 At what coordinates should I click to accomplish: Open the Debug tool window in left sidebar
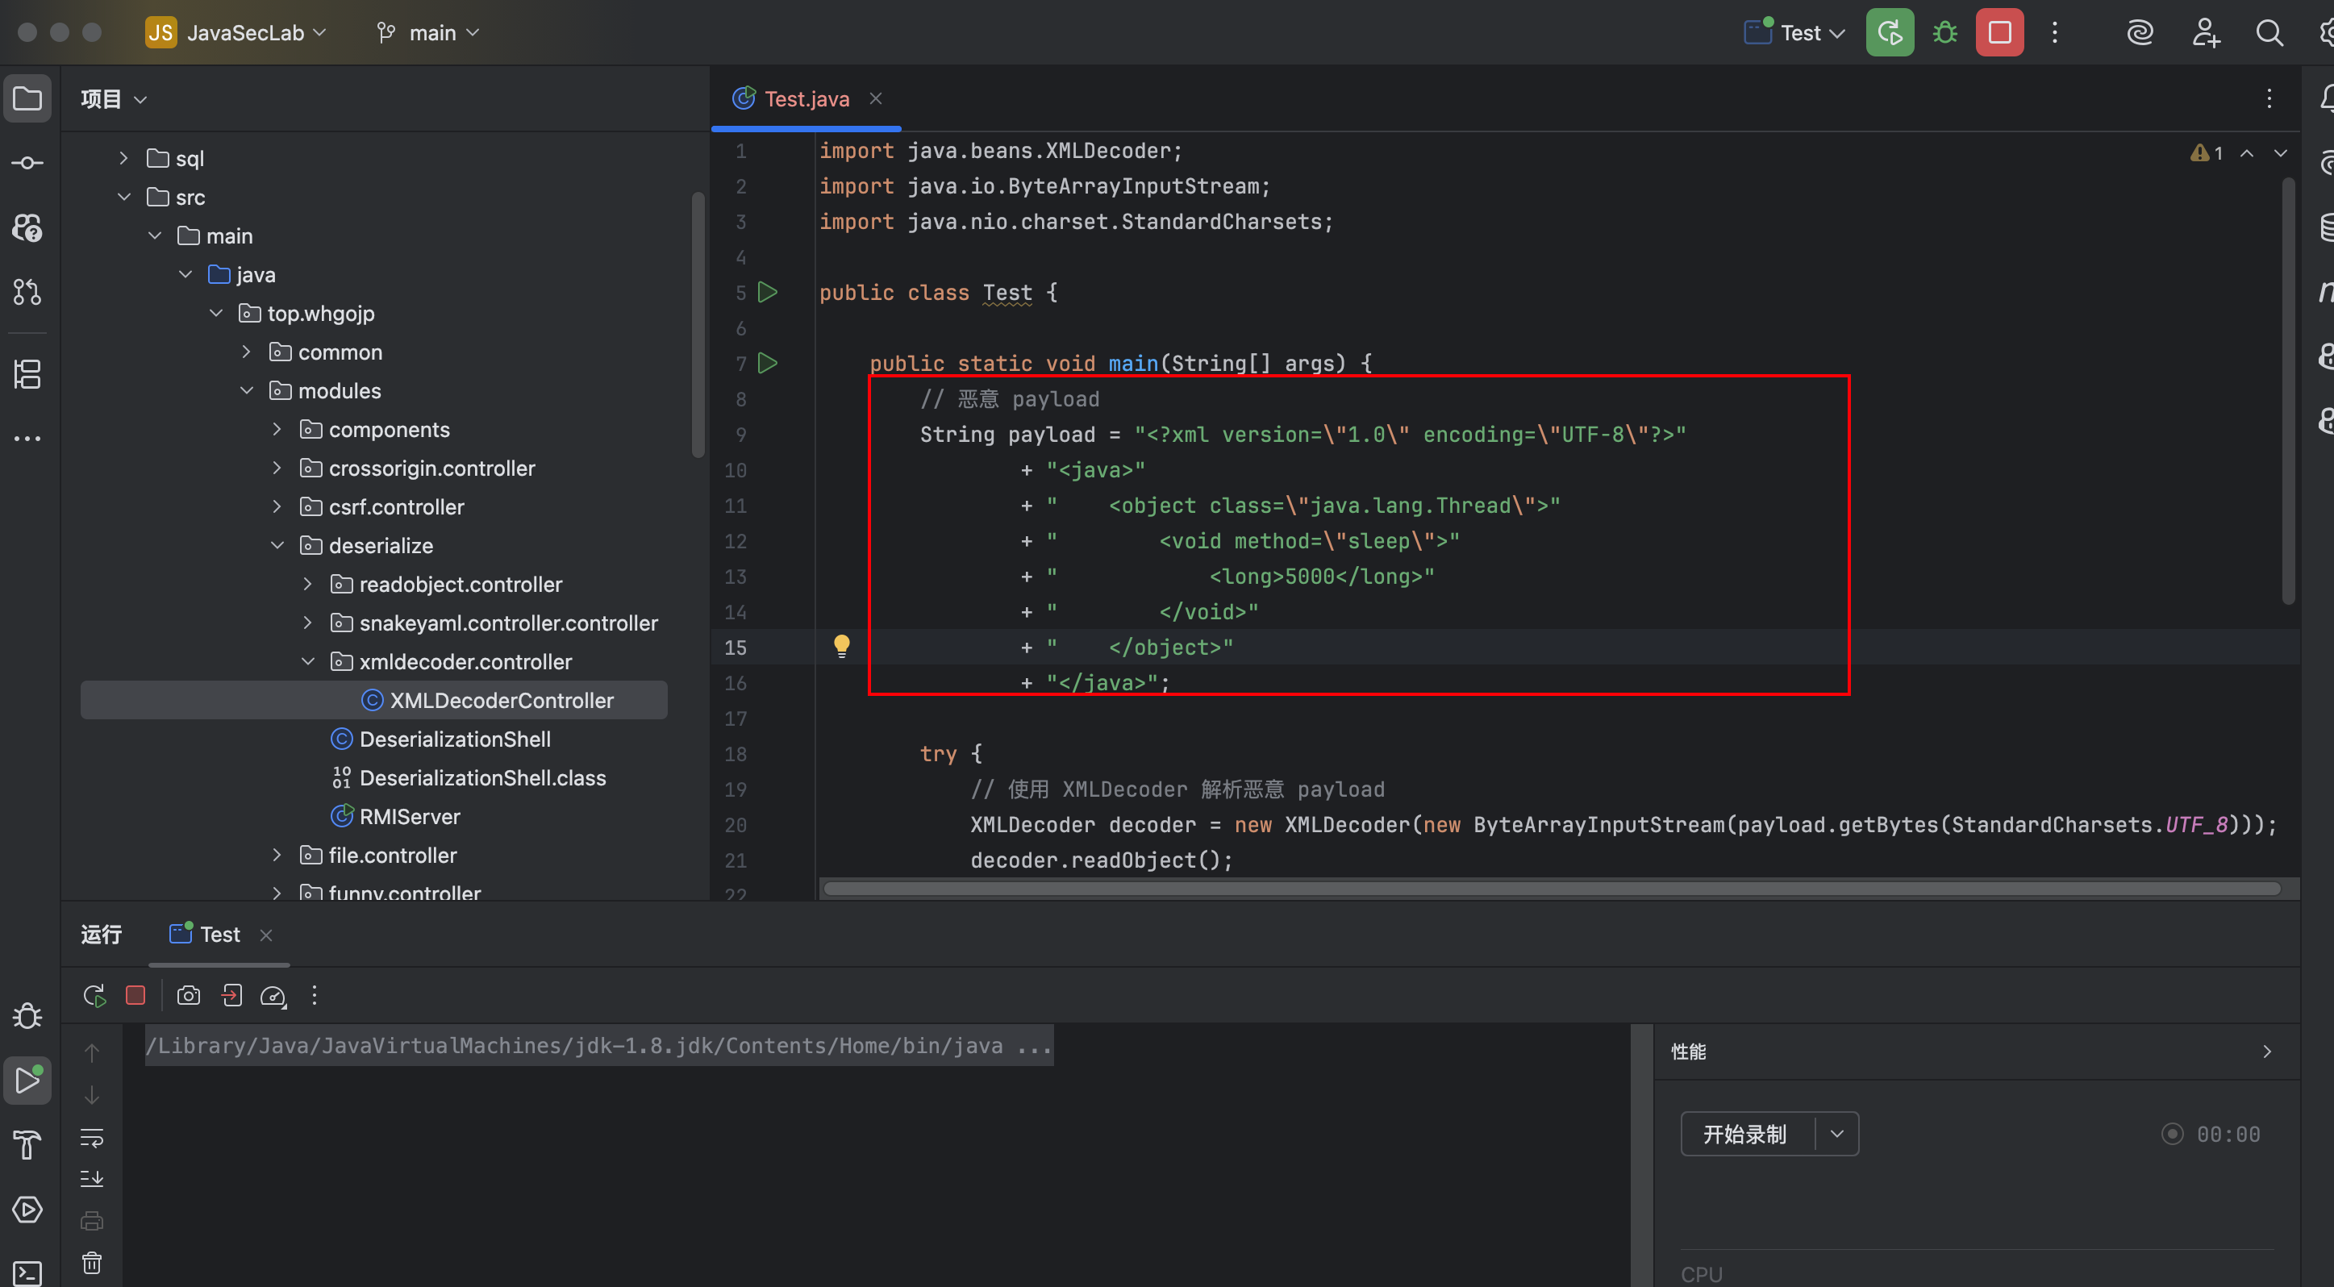coord(27,1015)
